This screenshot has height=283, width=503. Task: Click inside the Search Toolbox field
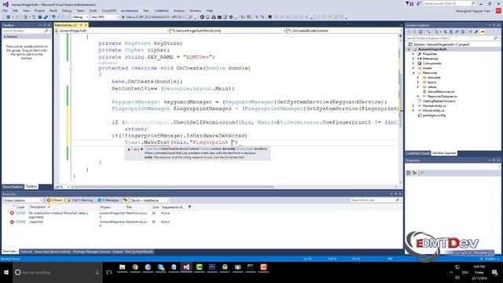point(26,31)
